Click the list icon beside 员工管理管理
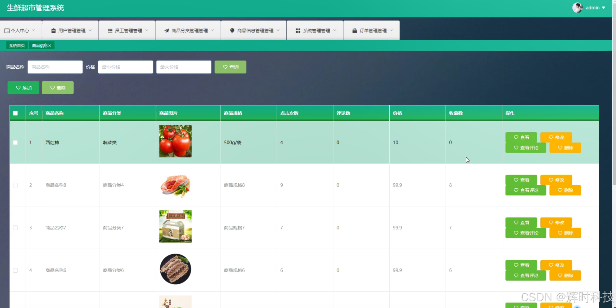Image resolution: width=616 pixels, height=308 pixels. click(110, 31)
